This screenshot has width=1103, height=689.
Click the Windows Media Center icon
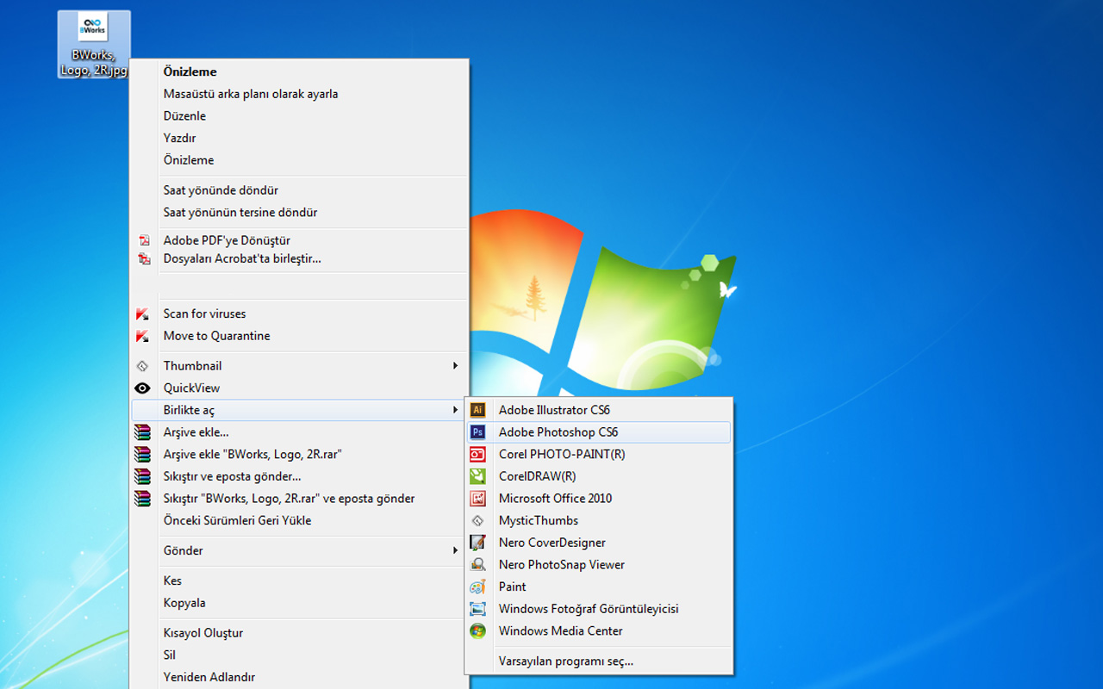coord(477,631)
